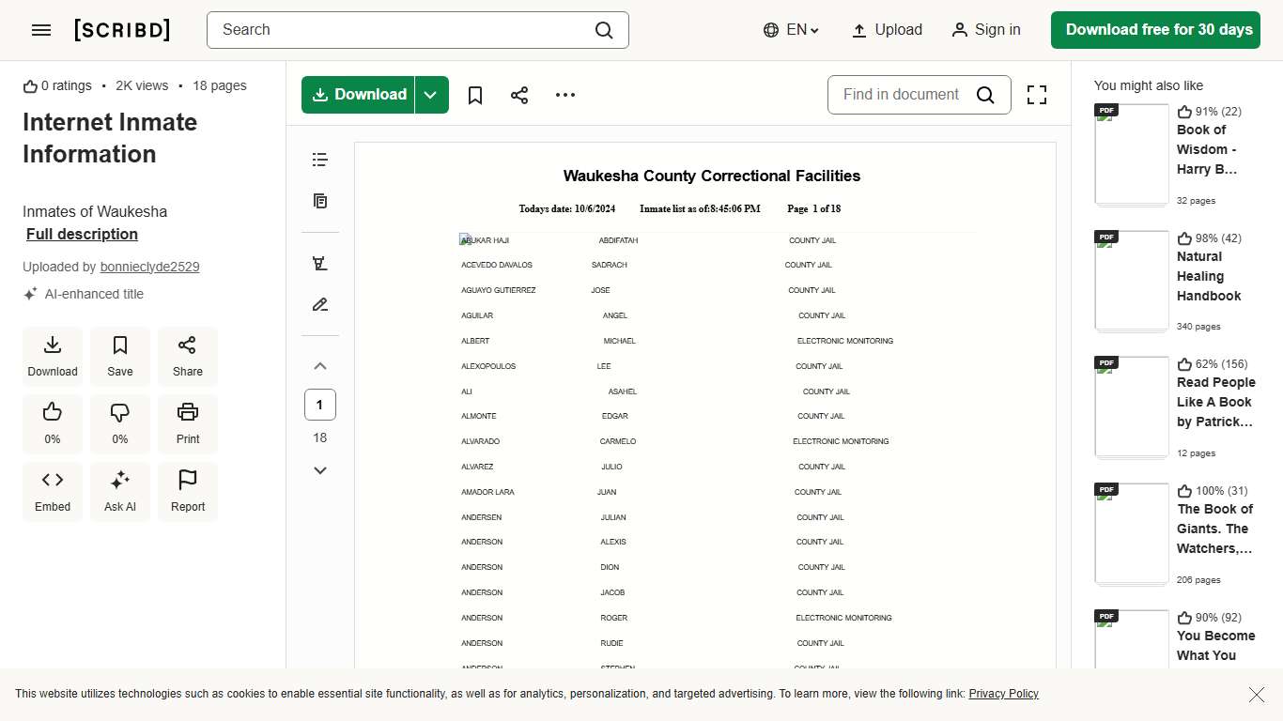Click the share icon next to bookmark

click(519, 95)
